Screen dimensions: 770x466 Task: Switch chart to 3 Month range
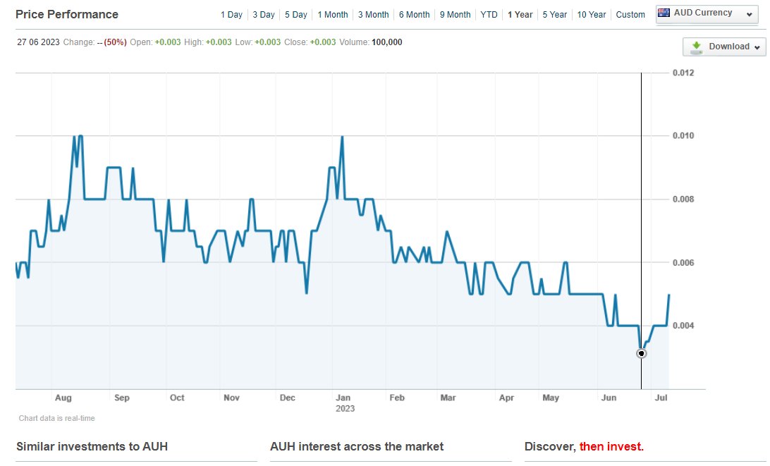[x=373, y=15]
